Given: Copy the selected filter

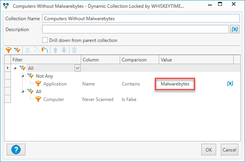Looking at the screenshot, I should click(x=36, y=50).
